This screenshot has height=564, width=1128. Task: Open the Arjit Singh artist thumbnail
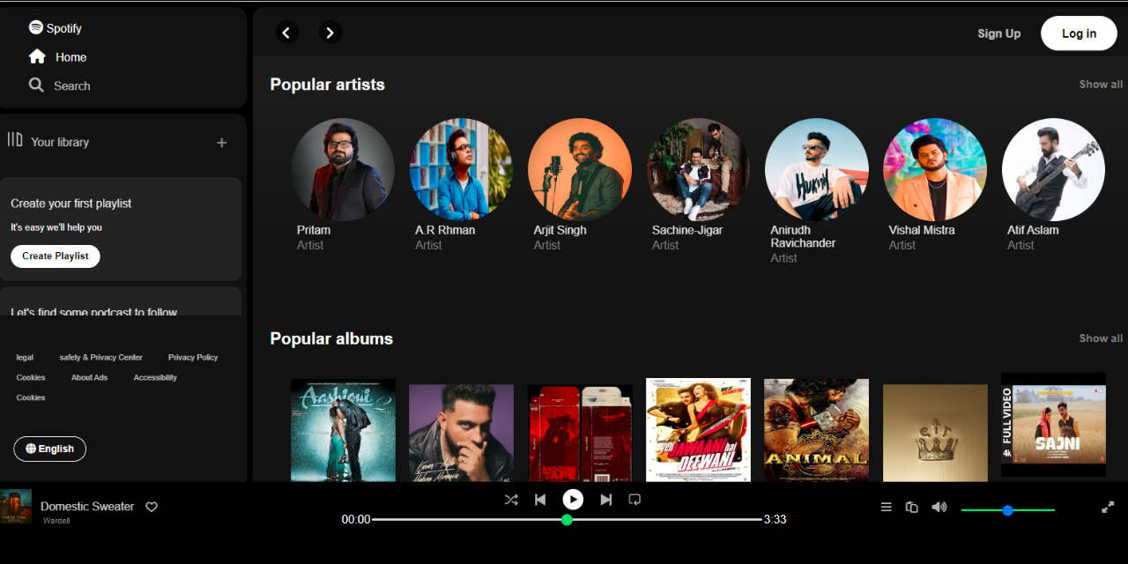[579, 169]
